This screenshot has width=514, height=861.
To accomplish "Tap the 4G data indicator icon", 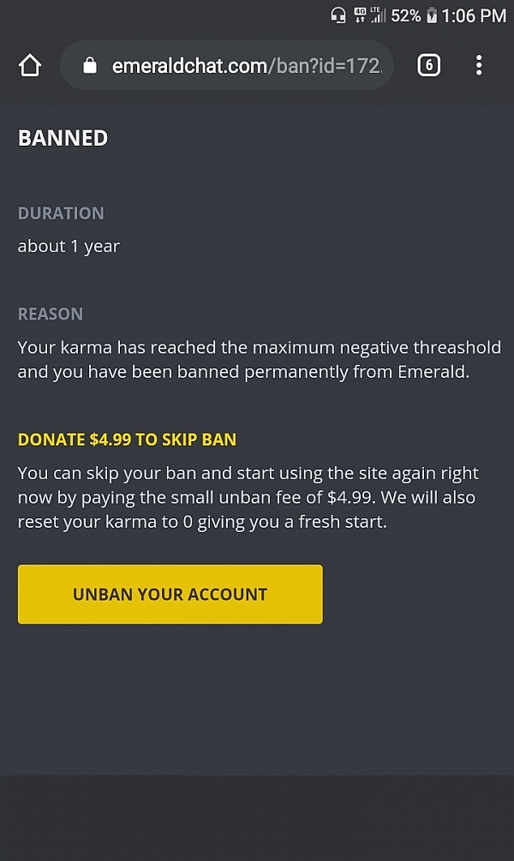I will click(x=361, y=15).
